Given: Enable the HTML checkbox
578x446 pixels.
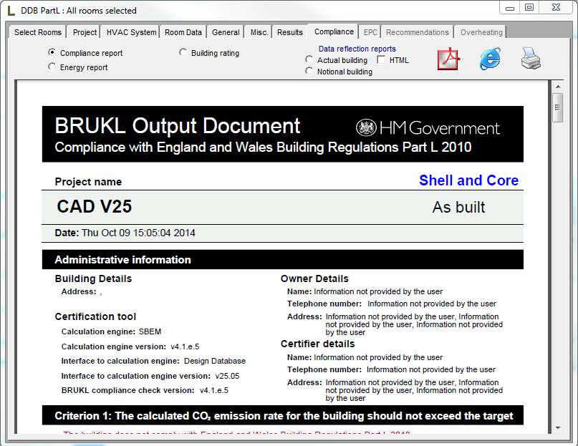Looking at the screenshot, I should click(x=381, y=59).
